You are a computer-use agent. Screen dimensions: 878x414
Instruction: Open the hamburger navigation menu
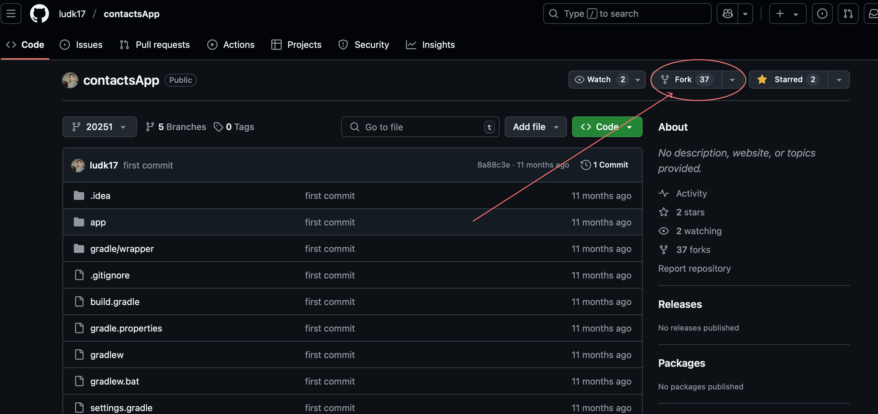[x=11, y=14]
